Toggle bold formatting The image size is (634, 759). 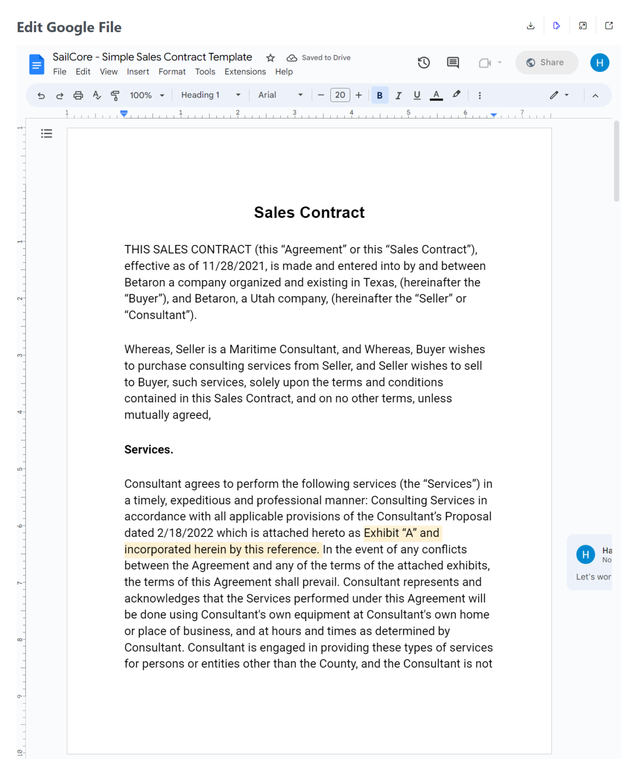pyautogui.click(x=379, y=95)
